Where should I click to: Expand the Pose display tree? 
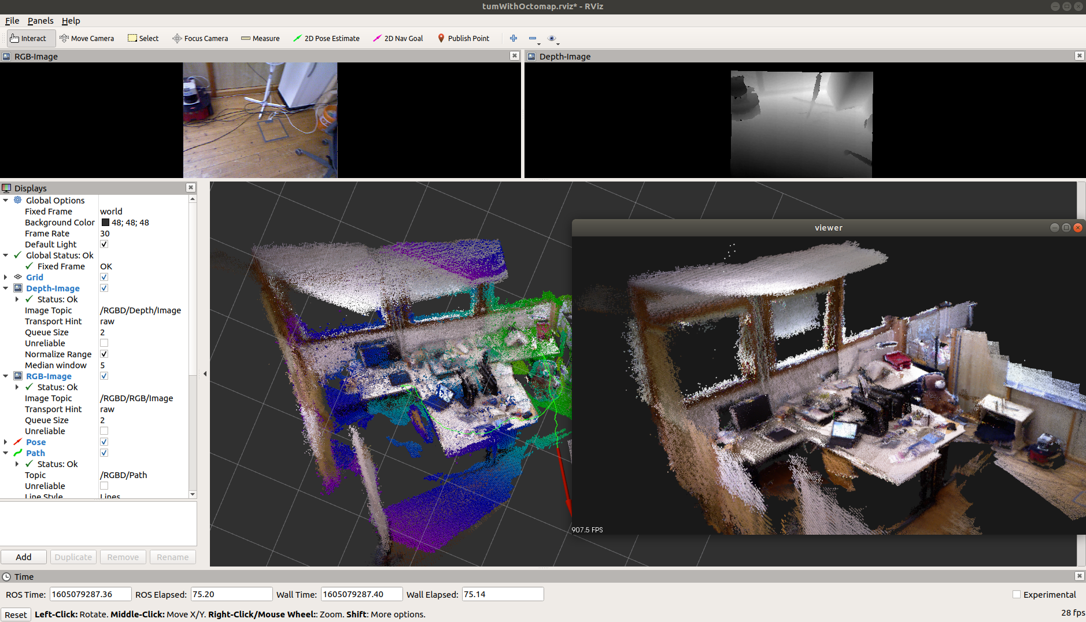pyautogui.click(x=6, y=442)
